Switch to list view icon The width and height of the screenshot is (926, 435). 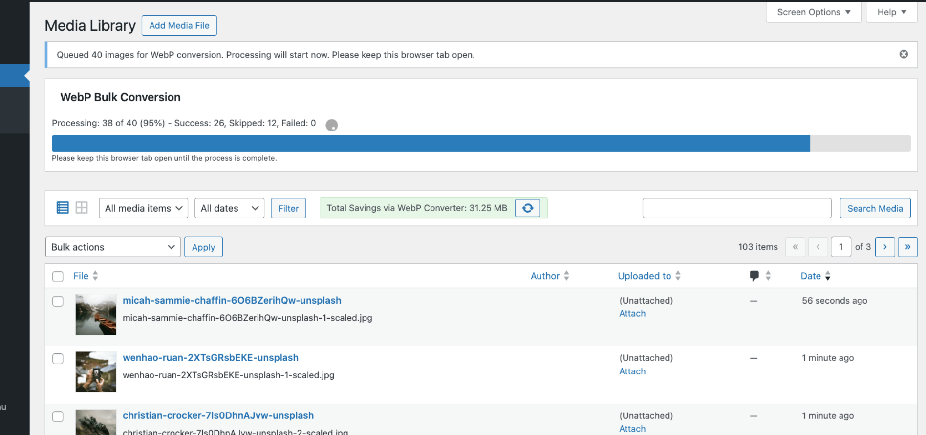(63, 208)
